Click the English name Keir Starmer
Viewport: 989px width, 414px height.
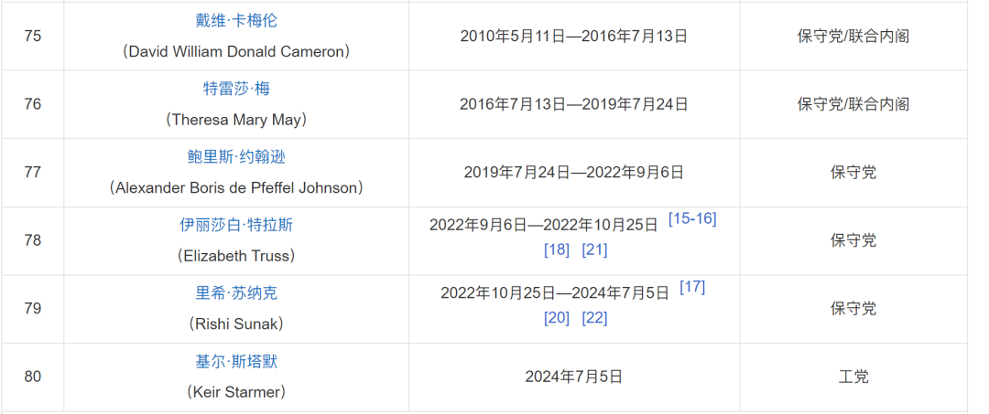tap(236, 392)
